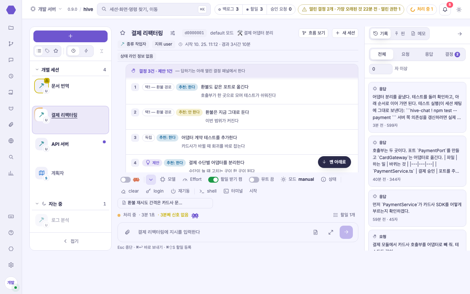Image resolution: width=470 pixels, height=294 pixels.
Task: Turn off the 할일 받기 켬 switch
Action: click(x=213, y=180)
